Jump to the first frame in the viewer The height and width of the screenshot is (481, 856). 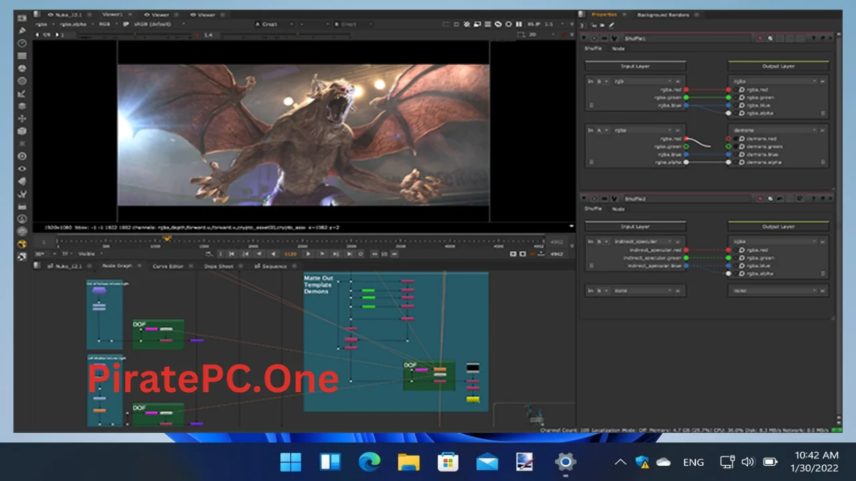(231, 254)
